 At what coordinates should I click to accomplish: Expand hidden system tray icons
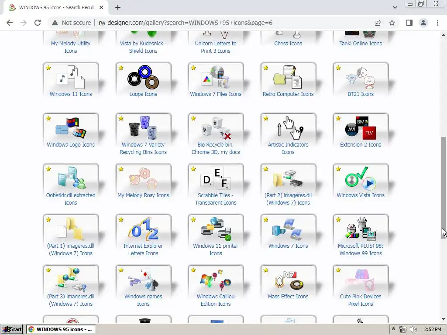(x=393, y=329)
